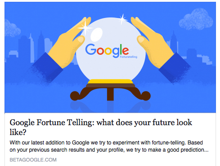This screenshot has height=166, width=220.
Task: Click the BETAGOOGLE.COM domain link
Action: [x=33, y=160]
